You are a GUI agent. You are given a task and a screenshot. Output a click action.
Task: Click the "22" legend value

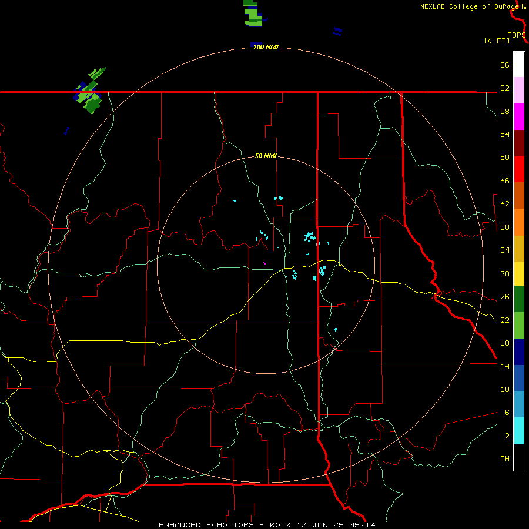tap(505, 320)
